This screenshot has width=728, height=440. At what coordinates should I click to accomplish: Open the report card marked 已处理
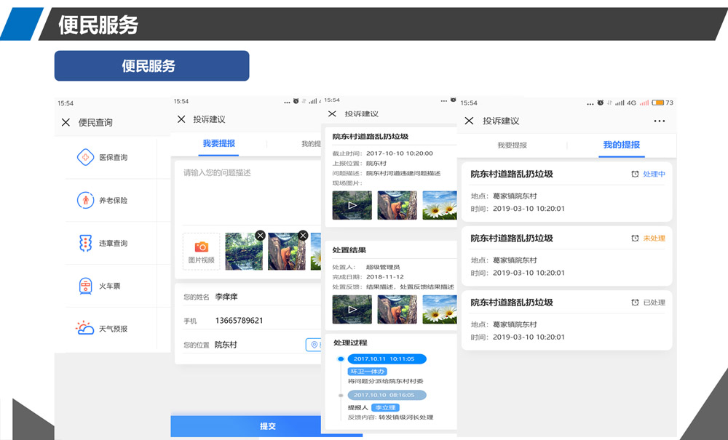(x=567, y=321)
